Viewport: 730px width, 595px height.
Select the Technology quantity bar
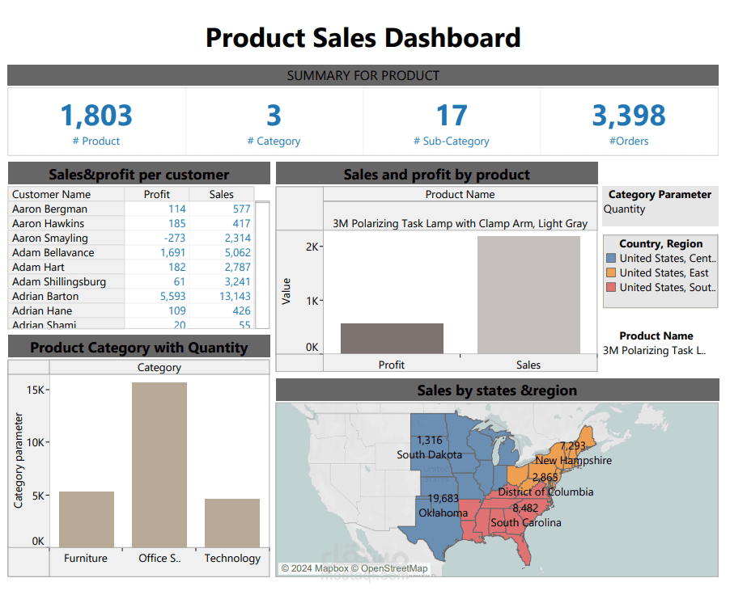pyautogui.click(x=232, y=523)
